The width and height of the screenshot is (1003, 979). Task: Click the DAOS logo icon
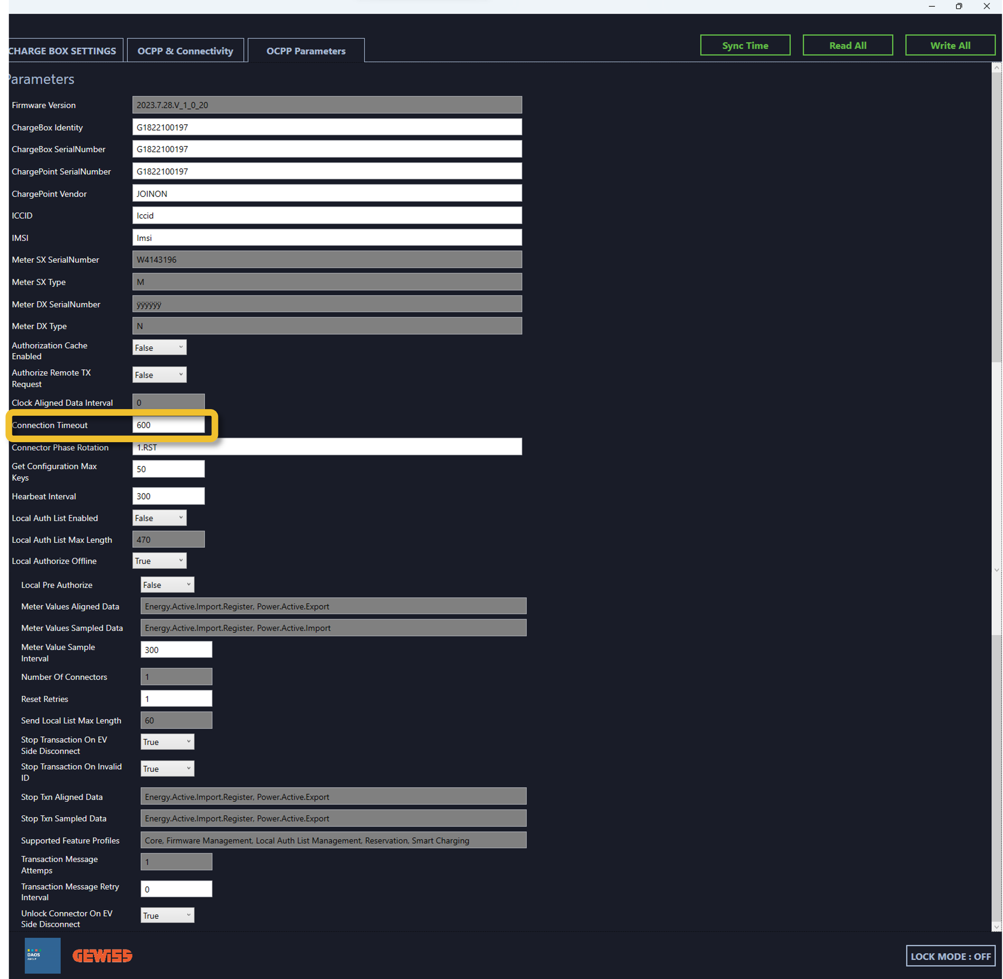(x=42, y=955)
